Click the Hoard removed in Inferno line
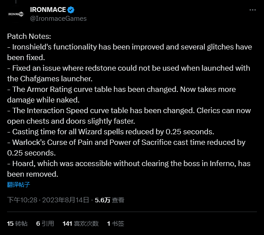The height and width of the screenshot is (235, 264). click(x=129, y=169)
